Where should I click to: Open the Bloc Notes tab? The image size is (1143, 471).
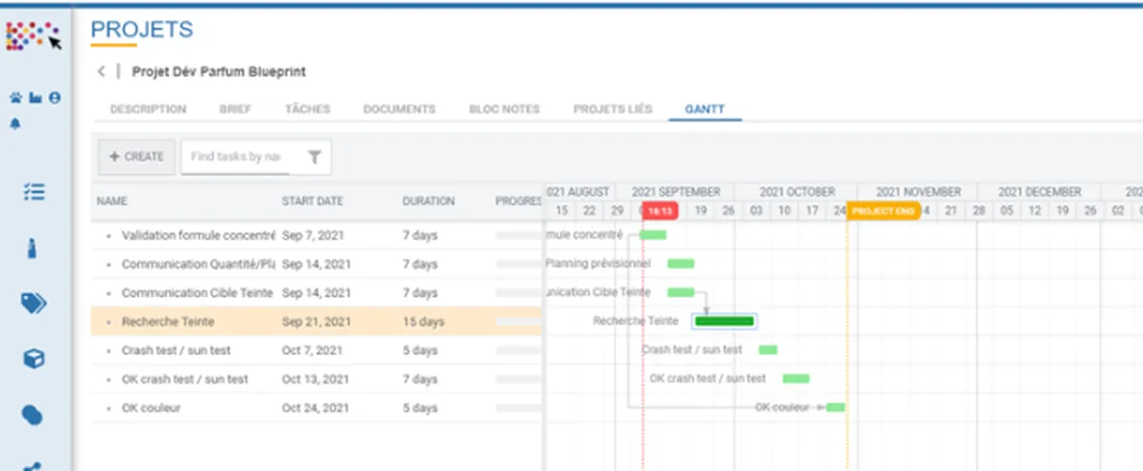(504, 109)
